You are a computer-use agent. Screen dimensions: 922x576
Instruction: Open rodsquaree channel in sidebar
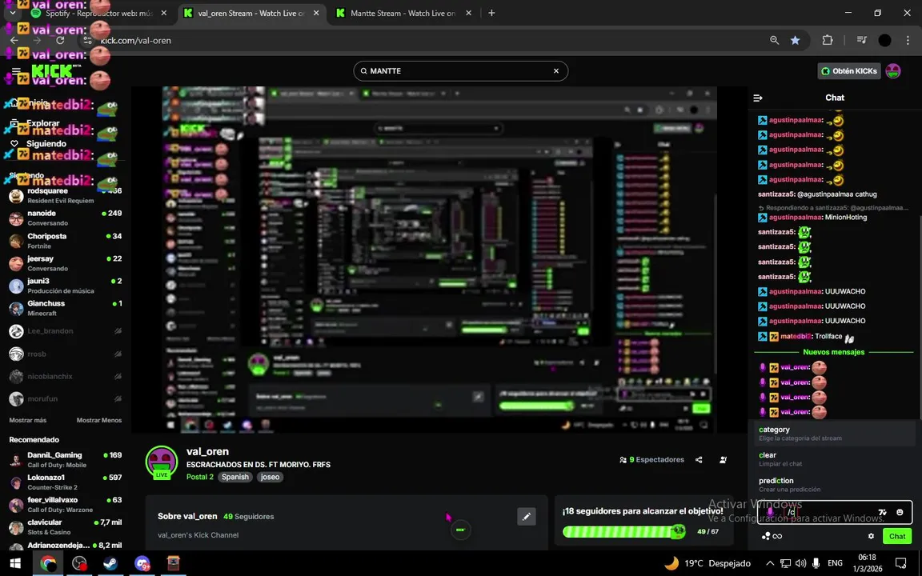pos(66,195)
